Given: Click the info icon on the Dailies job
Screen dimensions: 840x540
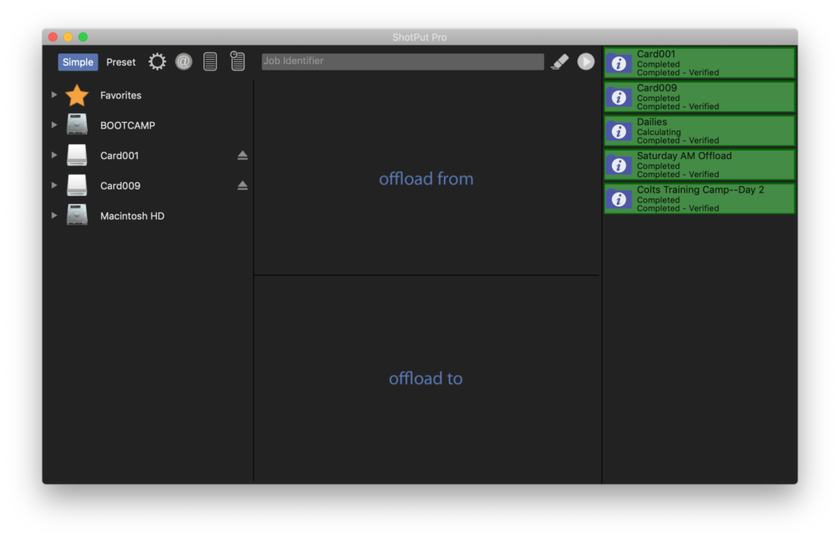Looking at the screenshot, I should (x=619, y=131).
